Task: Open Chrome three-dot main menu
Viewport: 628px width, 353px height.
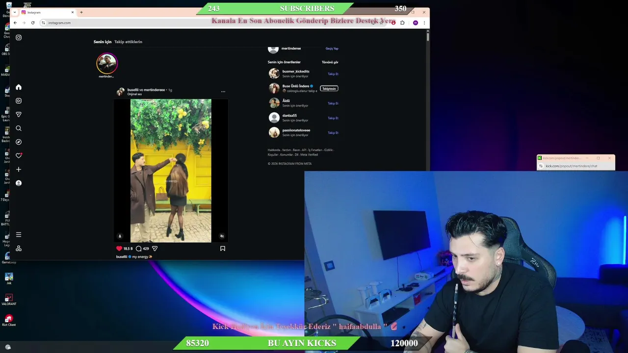Action: click(424, 23)
